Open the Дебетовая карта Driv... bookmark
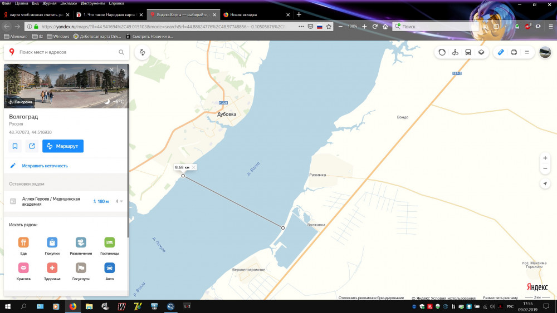This screenshot has height=313, width=557. (x=97, y=37)
